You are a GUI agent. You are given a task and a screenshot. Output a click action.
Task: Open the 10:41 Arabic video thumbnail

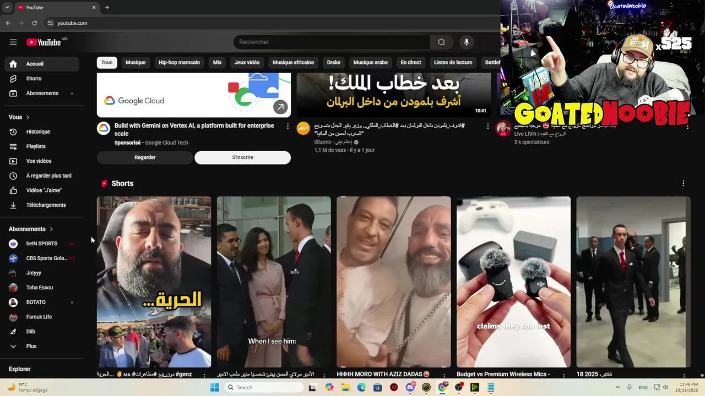(x=394, y=95)
